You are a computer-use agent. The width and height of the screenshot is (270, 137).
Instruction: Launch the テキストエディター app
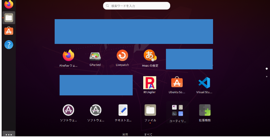coord(123,110)
